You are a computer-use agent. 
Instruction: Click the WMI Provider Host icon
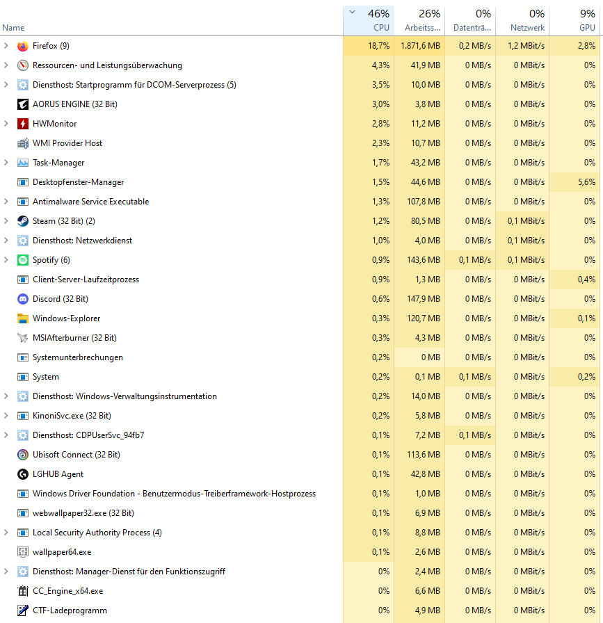[x=23, y=143]
